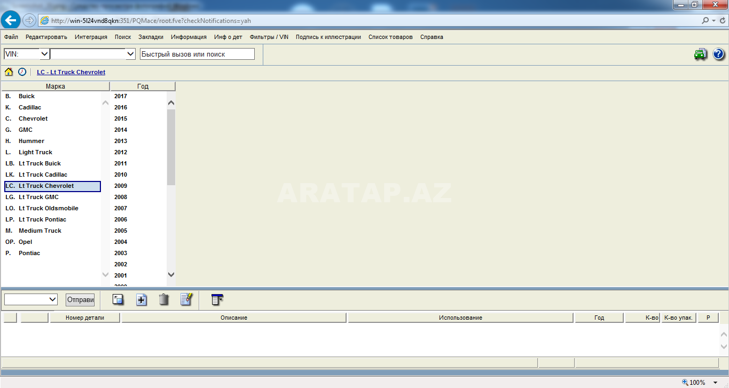Select Light Truck in the make list

[x=35, y=152]
